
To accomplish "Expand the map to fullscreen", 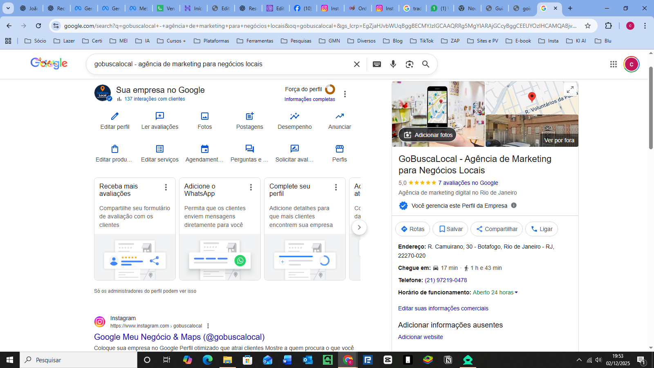I will coord(570,90).
